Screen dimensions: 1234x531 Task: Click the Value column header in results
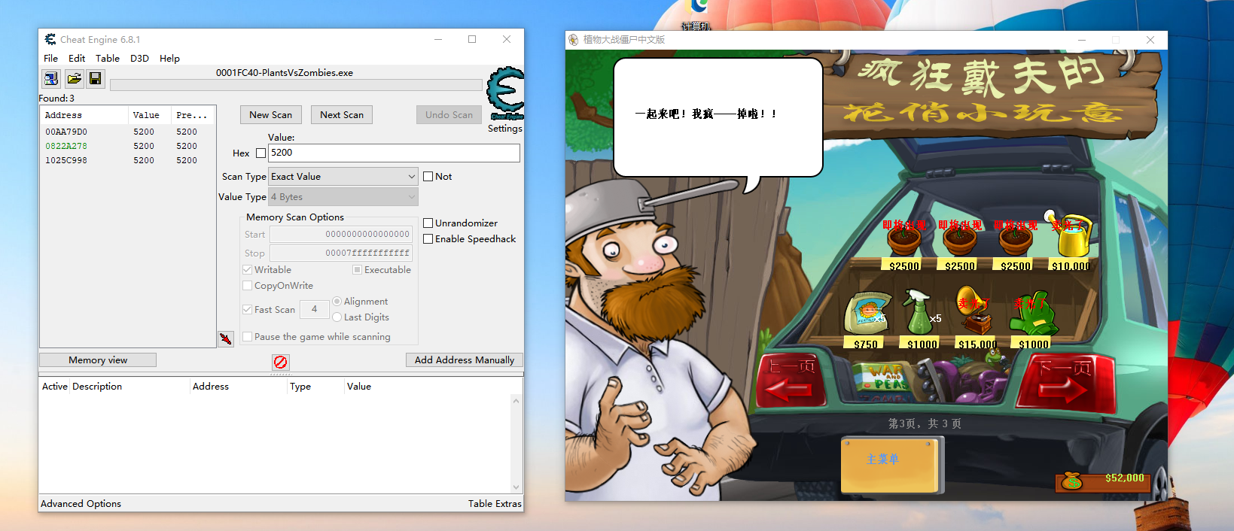tap(150, 115)
